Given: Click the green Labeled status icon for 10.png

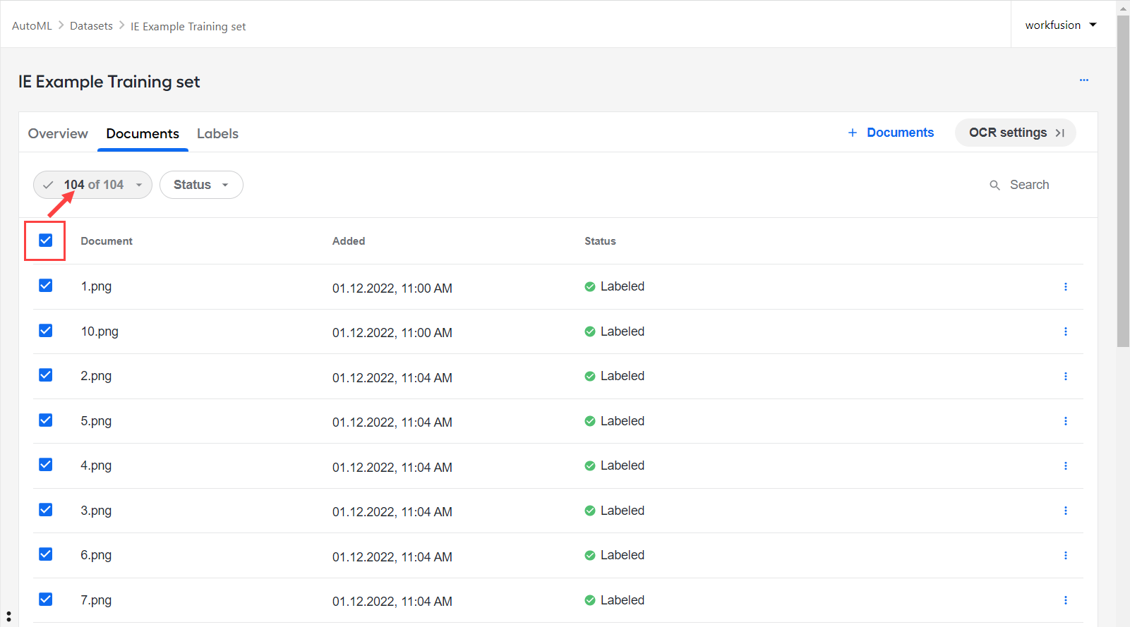Looking at the screenshot, I should tap(590, 331).
